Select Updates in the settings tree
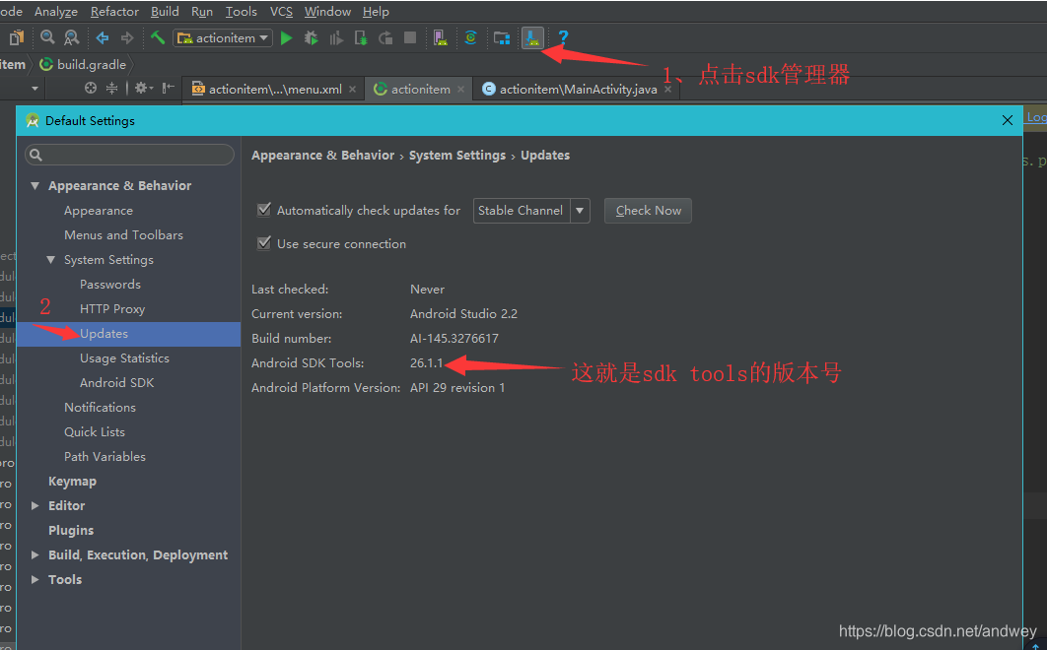The image size is (1047, 650). (128, 334)
